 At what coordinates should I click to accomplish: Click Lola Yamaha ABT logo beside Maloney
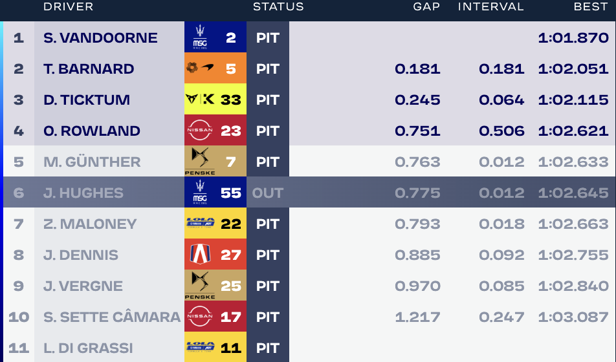[201, 223]
